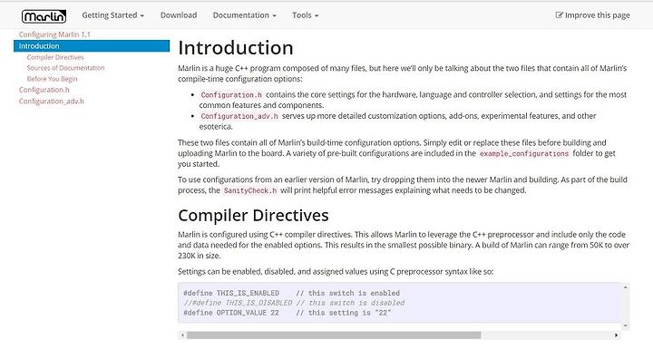Open the Tools dropdown menu
653x349 pixels.
(x=306, y=15)
